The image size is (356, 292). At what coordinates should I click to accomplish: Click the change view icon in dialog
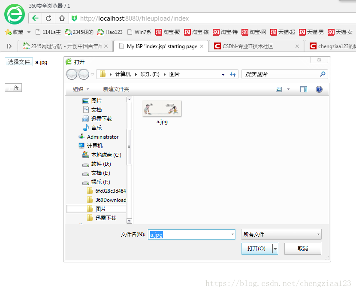(x=279, y=89)
